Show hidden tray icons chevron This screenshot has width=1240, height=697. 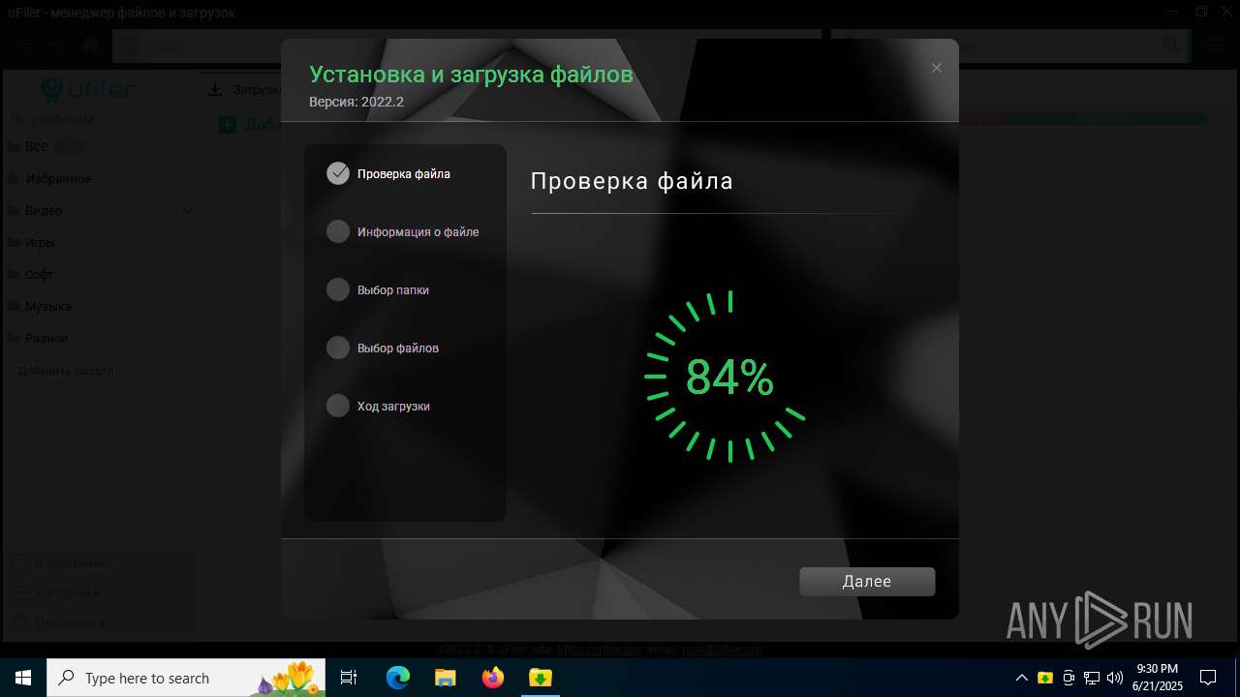[1021, 678]
